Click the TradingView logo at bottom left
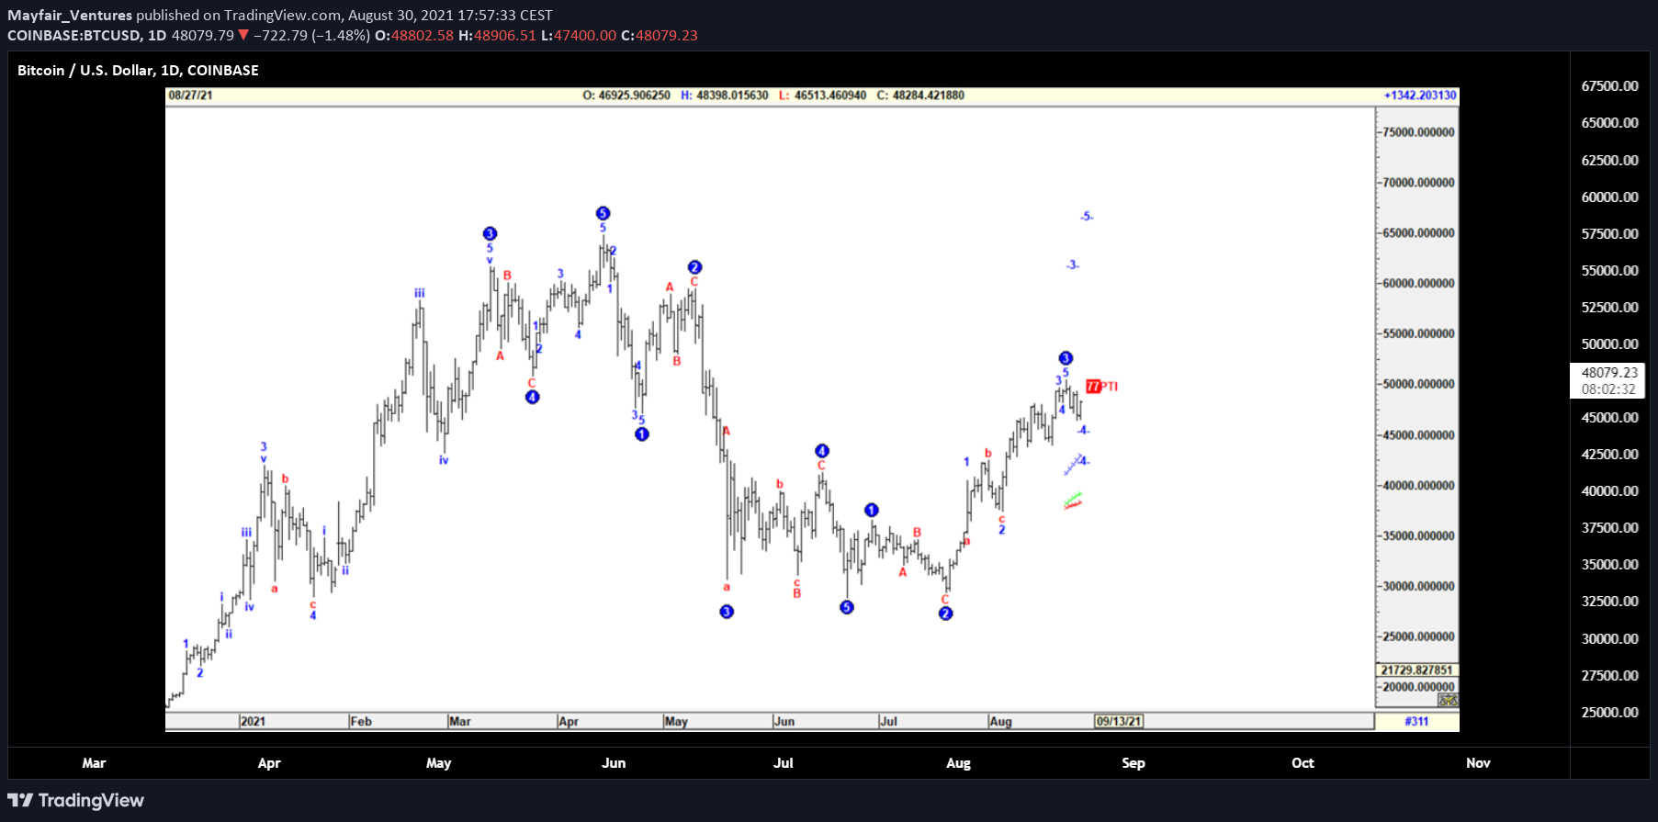This screenshot has width=1658, height=822. tap(76, 800)
